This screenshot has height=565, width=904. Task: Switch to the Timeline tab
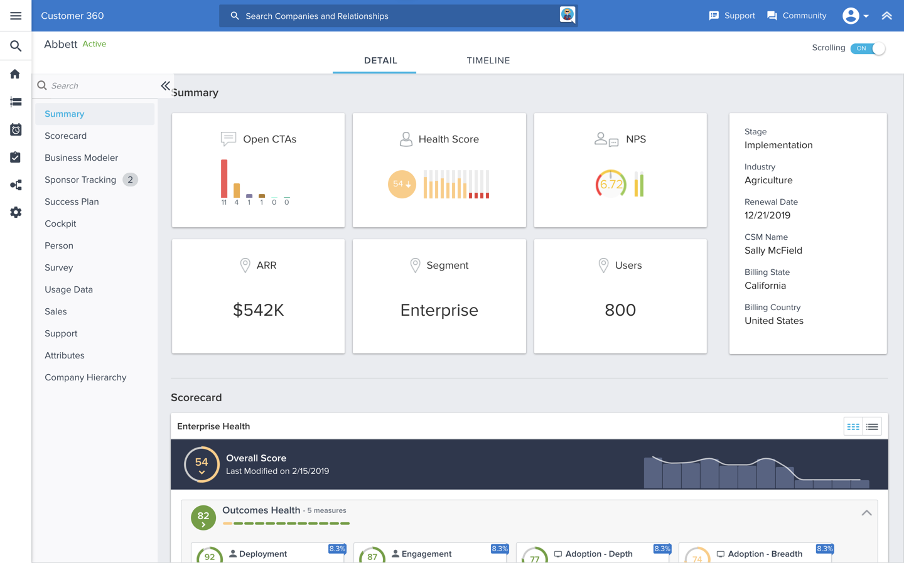pyautogui.click(x=488, y=61)
